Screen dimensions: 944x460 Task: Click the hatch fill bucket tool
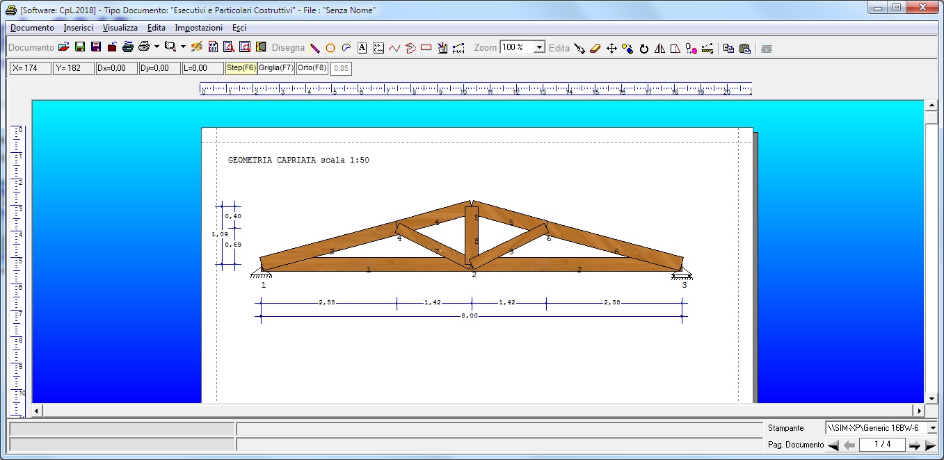pos(442,48)
